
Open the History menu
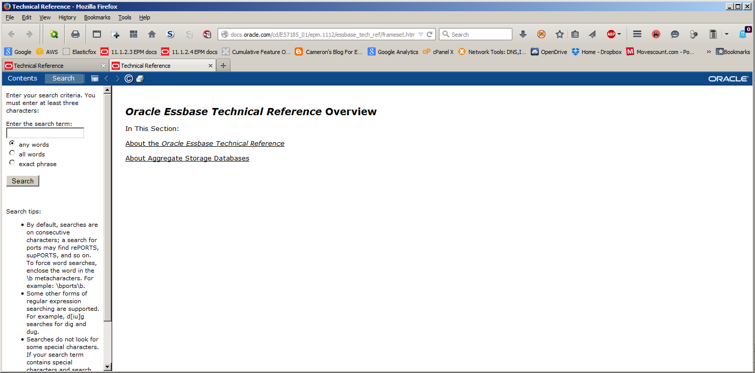(x=67, y=17)
